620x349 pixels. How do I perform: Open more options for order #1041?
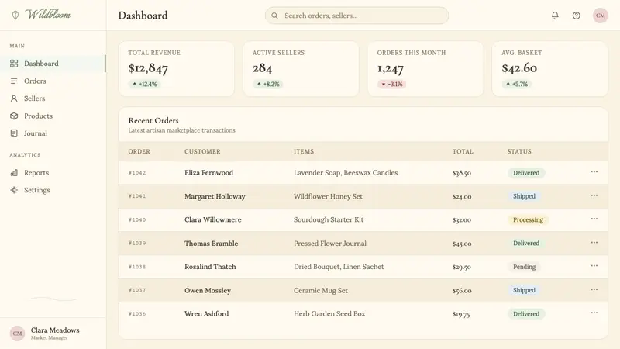pos(594,195)
